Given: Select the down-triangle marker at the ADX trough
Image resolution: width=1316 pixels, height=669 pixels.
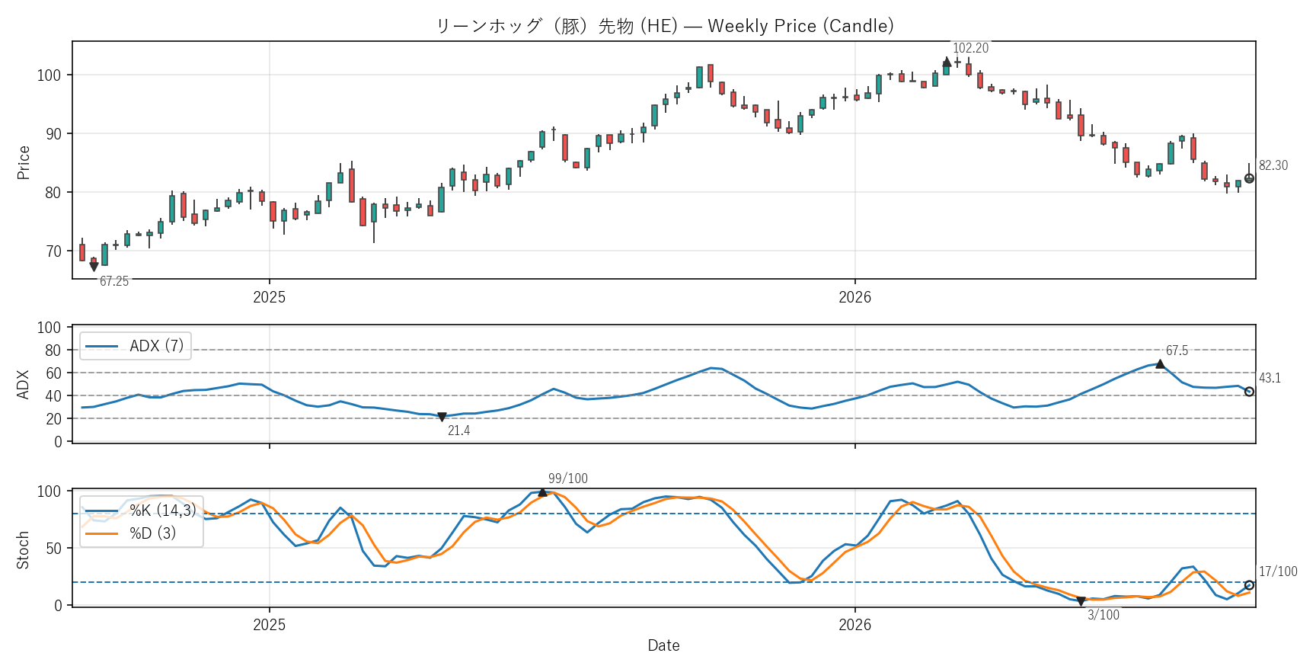Looking at the screenshot, I should 442,417.
